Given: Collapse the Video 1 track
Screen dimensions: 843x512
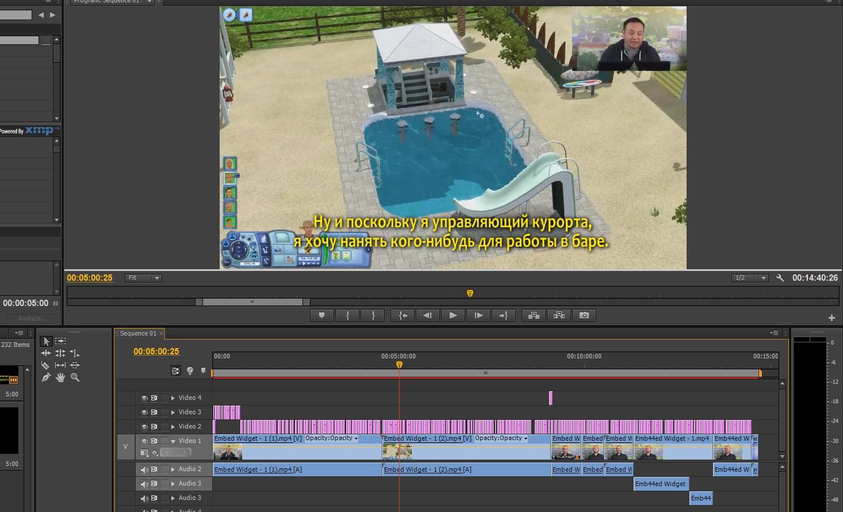Looking at the screenshot, I should [x=173, y=441].
